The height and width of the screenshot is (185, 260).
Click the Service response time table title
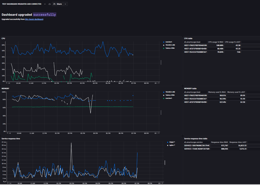coord(196,138)
